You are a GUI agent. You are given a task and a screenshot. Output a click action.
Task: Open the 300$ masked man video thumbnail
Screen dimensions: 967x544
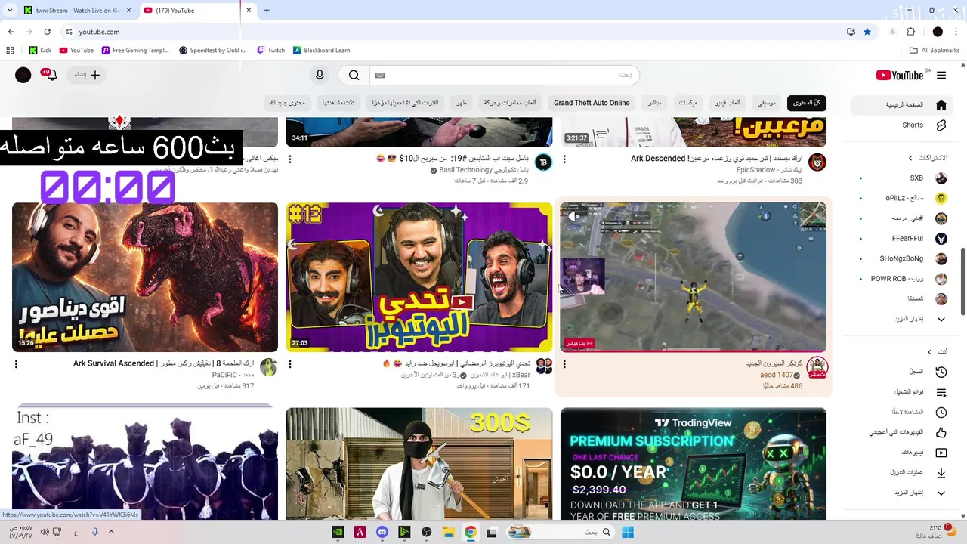point(419,463)
